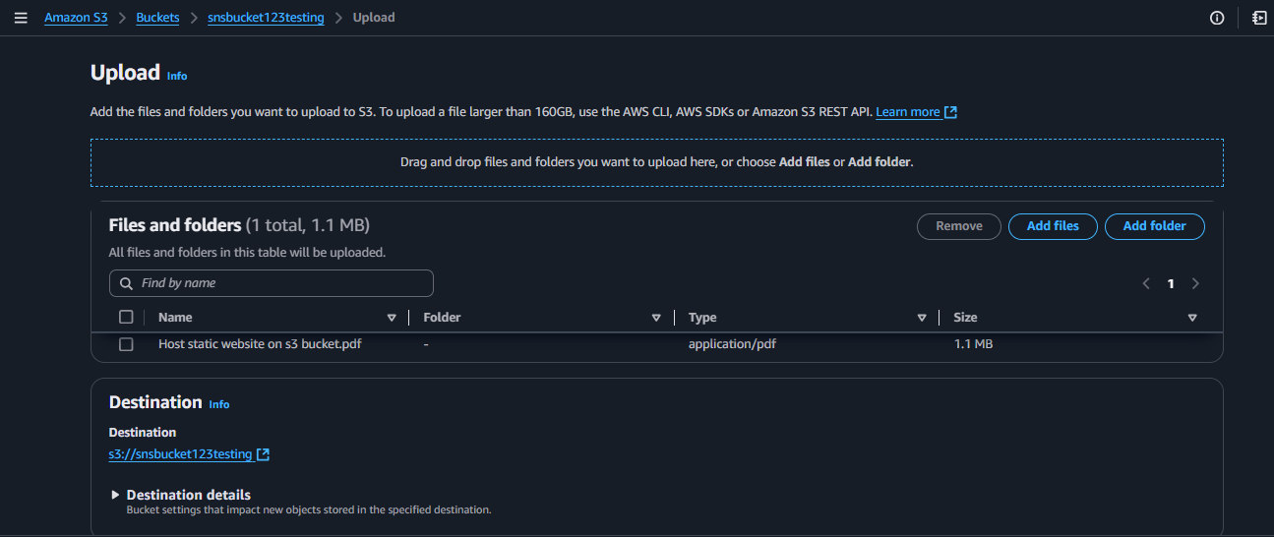Open the panel icon at top right
This screenshot has width=1274, height=537.
[1258, 18]
